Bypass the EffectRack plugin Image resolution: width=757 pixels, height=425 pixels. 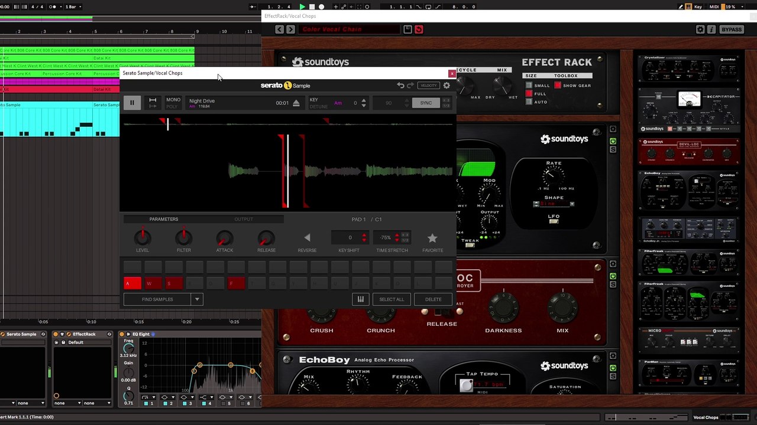tap(732, 30)
